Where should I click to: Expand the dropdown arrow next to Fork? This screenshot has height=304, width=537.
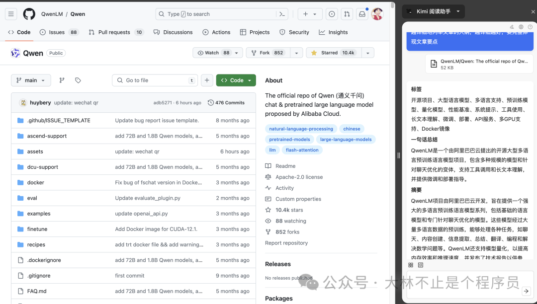coord(296,53)
